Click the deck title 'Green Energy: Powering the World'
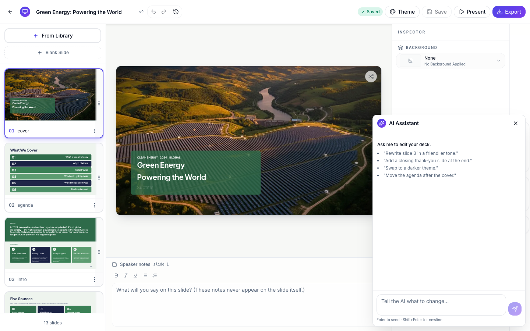 coord(79,12)
